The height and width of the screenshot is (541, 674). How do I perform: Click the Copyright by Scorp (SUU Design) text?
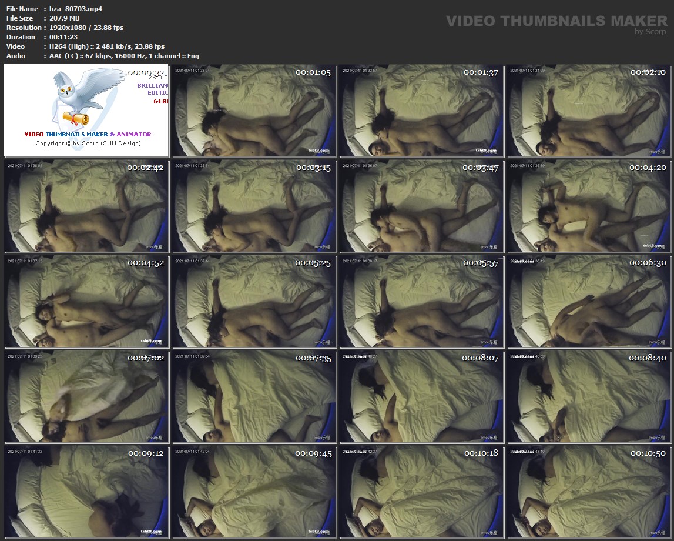pyautogui.click(x=88, y=143)
